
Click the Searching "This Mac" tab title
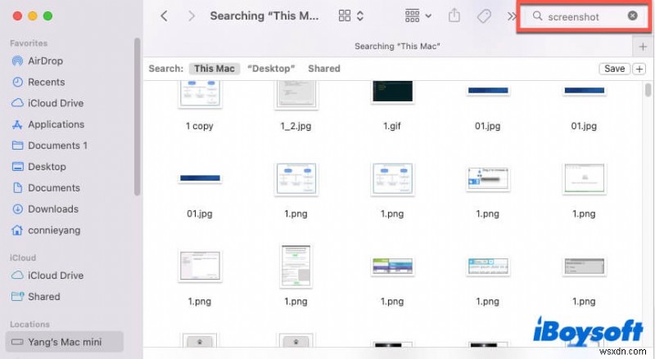coord(397,47)
